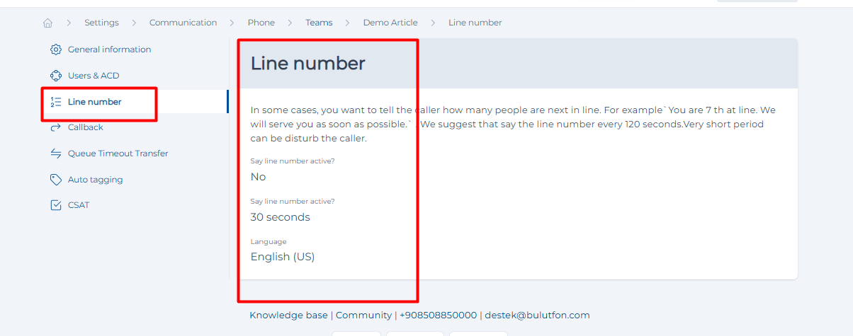Viewport: 853px width, 336px height.
Task: Click the Callback arrow icon
Action: [56, 127]
